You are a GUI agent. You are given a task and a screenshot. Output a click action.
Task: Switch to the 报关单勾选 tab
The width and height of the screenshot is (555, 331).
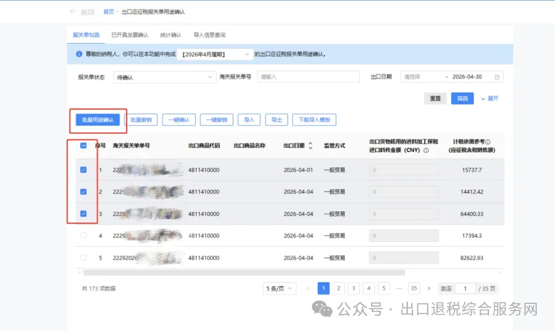tap(86, 35)
